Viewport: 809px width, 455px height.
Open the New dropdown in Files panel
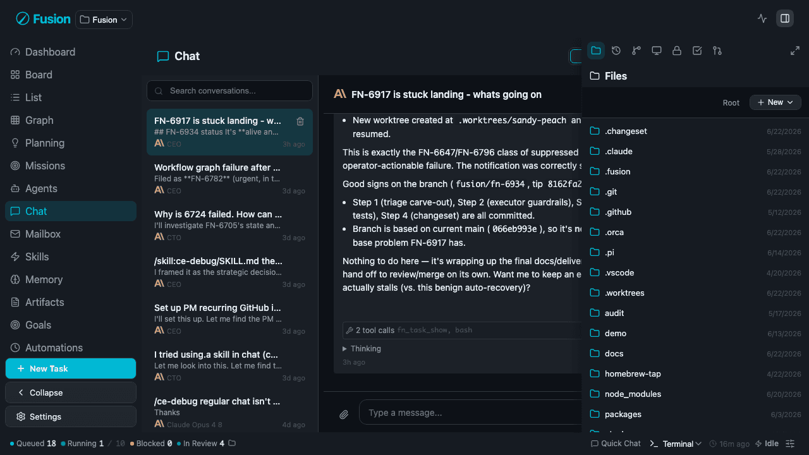click(x=776, y=102)
